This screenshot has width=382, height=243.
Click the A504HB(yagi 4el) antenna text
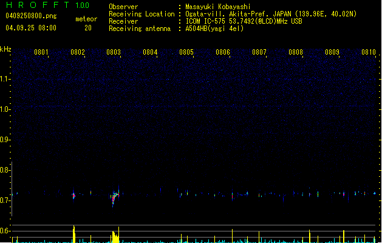point(214,29)
